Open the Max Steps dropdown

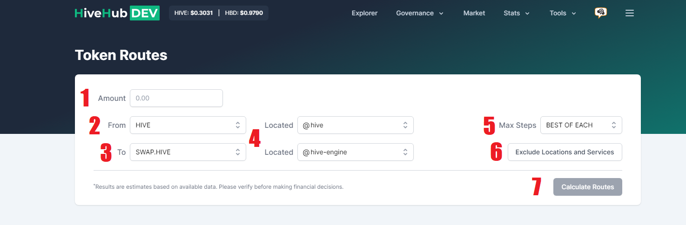[581, 125]
